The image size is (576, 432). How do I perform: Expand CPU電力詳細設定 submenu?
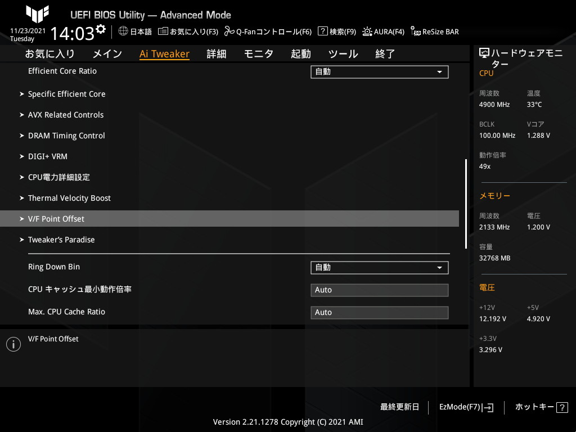[x=55, y=177]
